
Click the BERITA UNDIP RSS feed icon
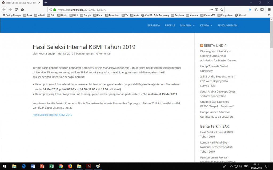tap(202, 46)
